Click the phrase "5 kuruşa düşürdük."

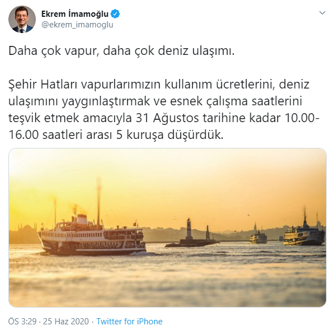170,135
